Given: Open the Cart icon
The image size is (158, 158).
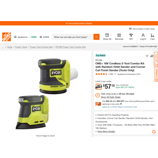Looking at the screenshot, I should [152, 35].
